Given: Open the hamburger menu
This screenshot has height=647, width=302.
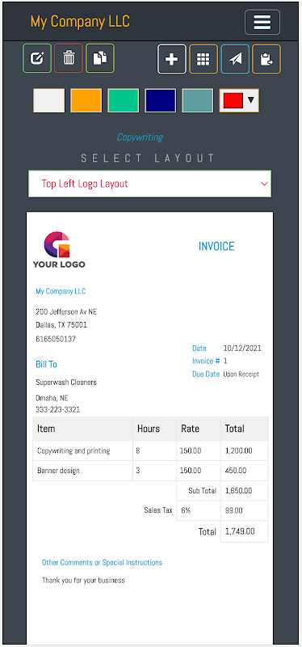Looking at the screenshot, I should pyautogui.click(x=262, y=22).
